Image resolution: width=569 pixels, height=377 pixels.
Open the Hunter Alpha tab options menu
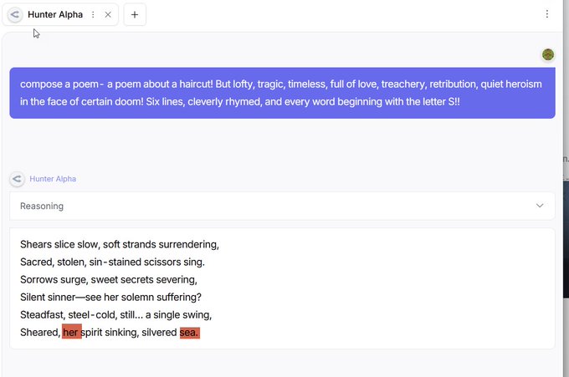(x=93, y=14)
